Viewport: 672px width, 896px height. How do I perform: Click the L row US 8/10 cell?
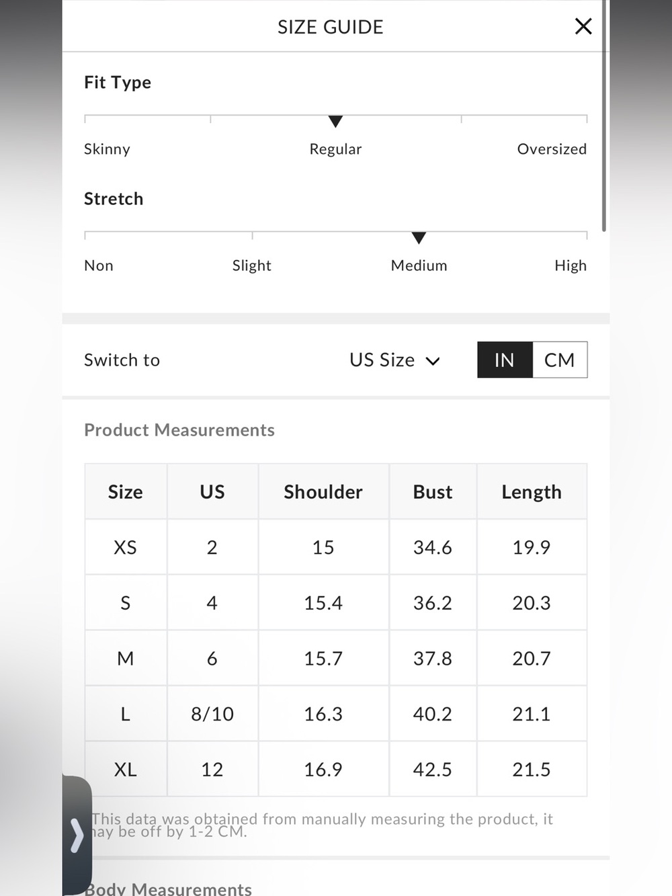tap(212, 714)
